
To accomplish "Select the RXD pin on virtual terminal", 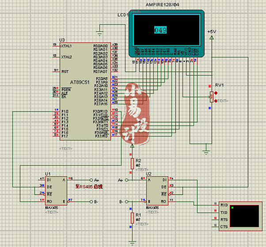I will pyautogui.click(x=224, y=205).
